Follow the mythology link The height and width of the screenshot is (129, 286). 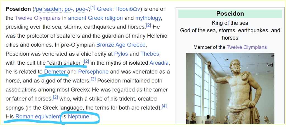point(148,18)
